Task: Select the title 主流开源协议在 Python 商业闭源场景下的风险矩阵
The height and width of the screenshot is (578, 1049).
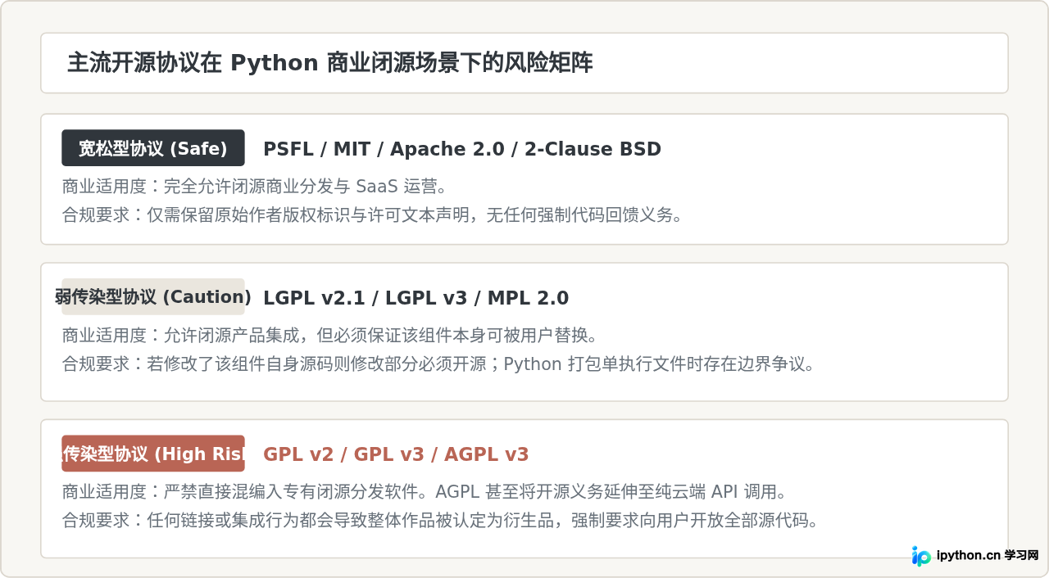Action: coord(329,63)
